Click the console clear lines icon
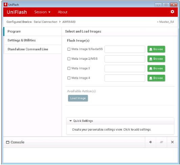Image resolution: width=180 pixels, height=165 pixels. [x=161, y=142]
